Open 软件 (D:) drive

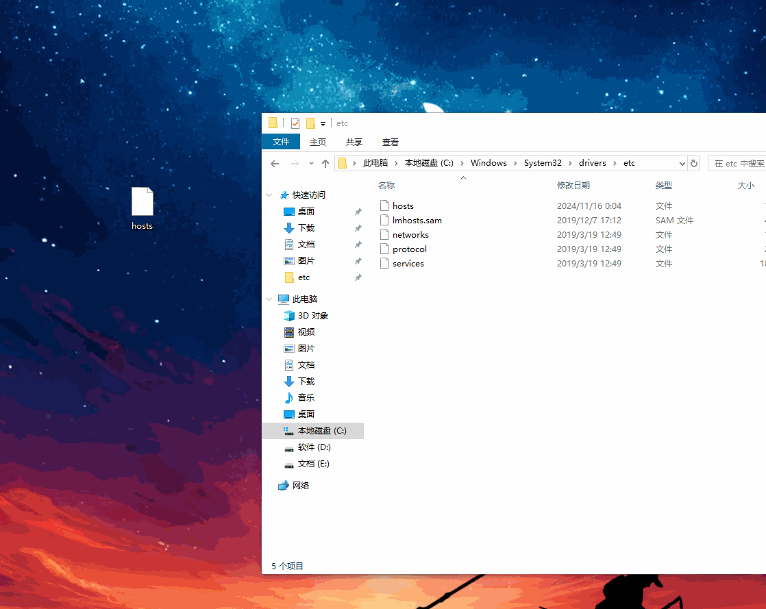(314, 447)
